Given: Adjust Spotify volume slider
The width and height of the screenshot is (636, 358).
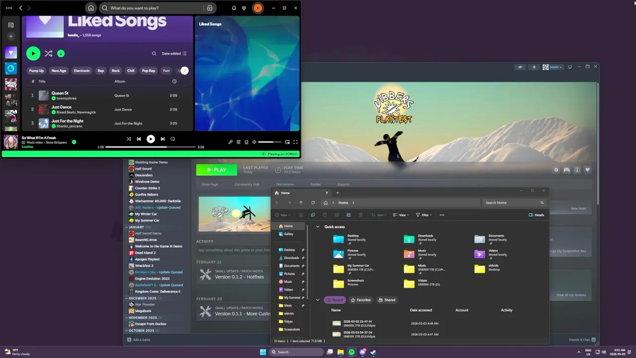Looking at the screenshot, I should tap(270, 142).
